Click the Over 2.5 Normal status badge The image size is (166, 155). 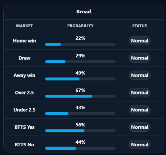pyautogui.click(x=139, y=92)
